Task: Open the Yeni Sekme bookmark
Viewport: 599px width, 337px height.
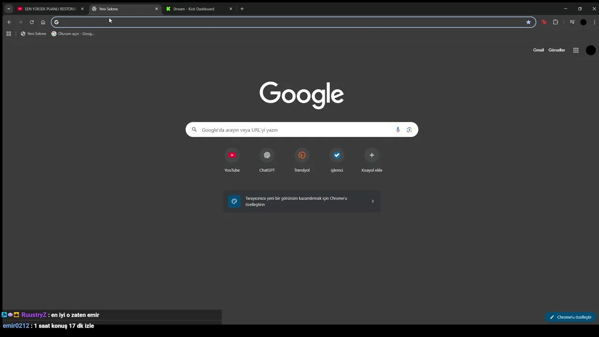Action: click(33, 34)
